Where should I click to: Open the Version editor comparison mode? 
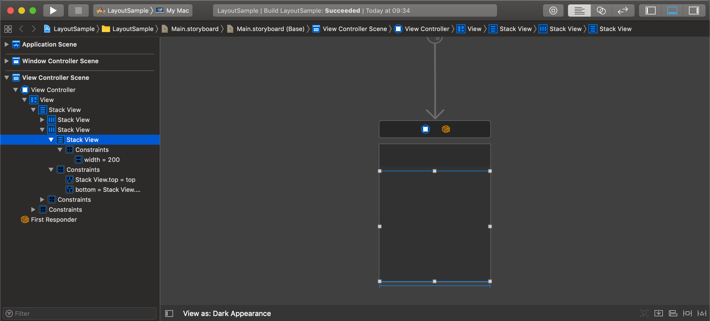(623, 10)
